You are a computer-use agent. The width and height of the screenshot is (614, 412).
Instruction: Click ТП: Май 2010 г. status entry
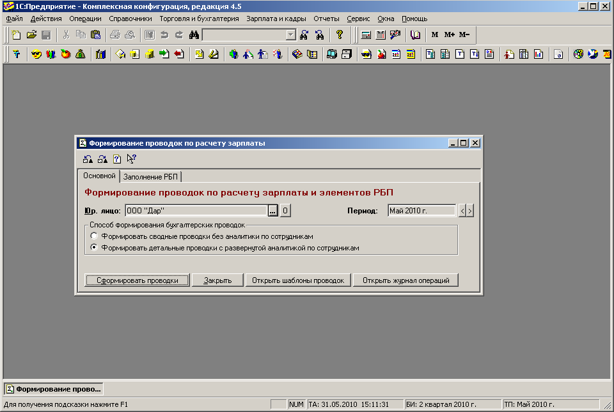tap(551, 404)
